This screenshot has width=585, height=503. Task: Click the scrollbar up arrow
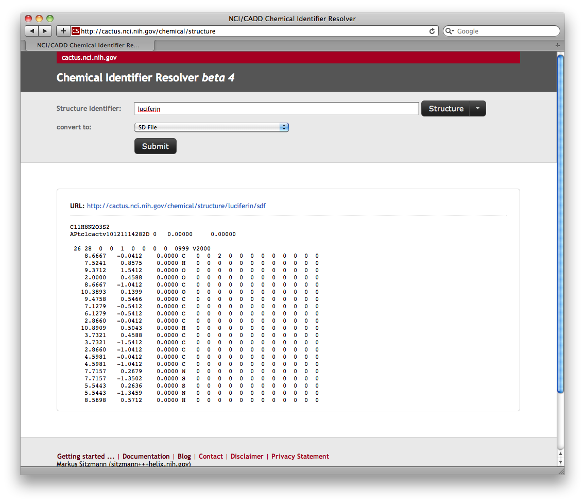pos(560,454)
